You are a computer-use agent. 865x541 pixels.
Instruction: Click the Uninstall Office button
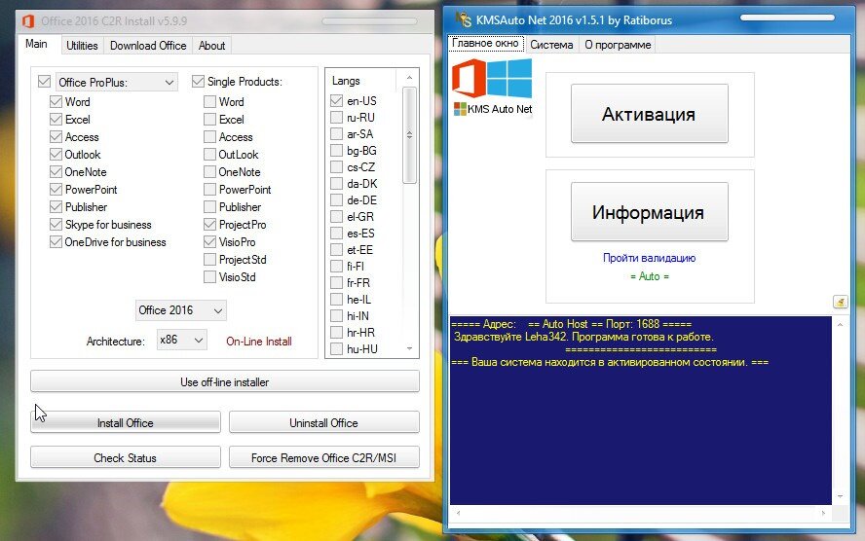[x=323, y=422]
